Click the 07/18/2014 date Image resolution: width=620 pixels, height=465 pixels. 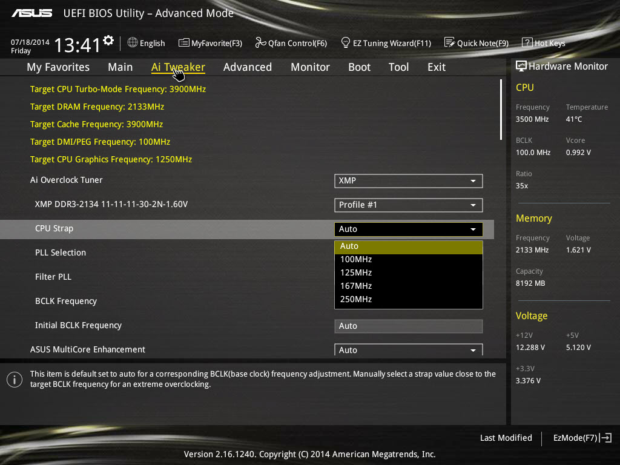click(30, 42)
